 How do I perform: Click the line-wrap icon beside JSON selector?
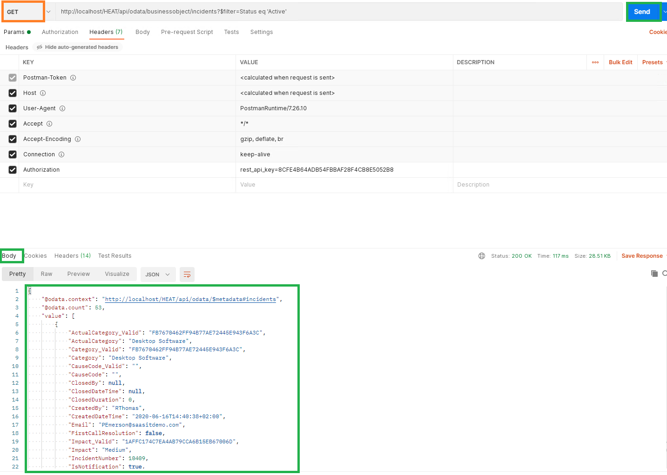[187, 274]
